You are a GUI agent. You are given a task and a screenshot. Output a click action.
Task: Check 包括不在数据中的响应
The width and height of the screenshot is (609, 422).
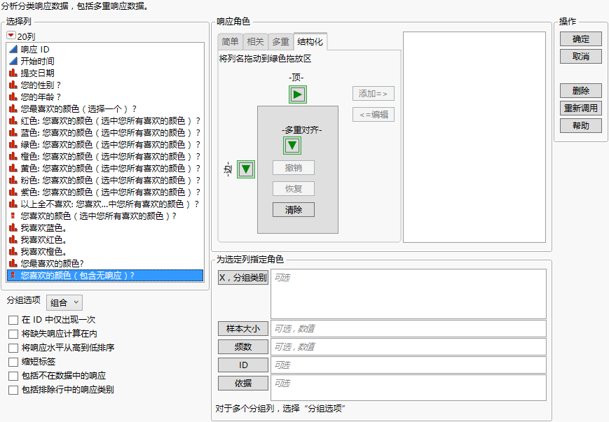click(13, 376)
